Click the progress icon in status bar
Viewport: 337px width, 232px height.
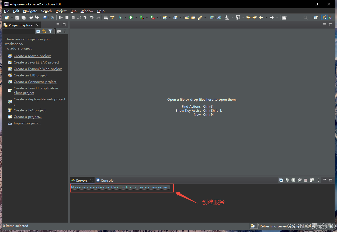[x=252, y=226]
